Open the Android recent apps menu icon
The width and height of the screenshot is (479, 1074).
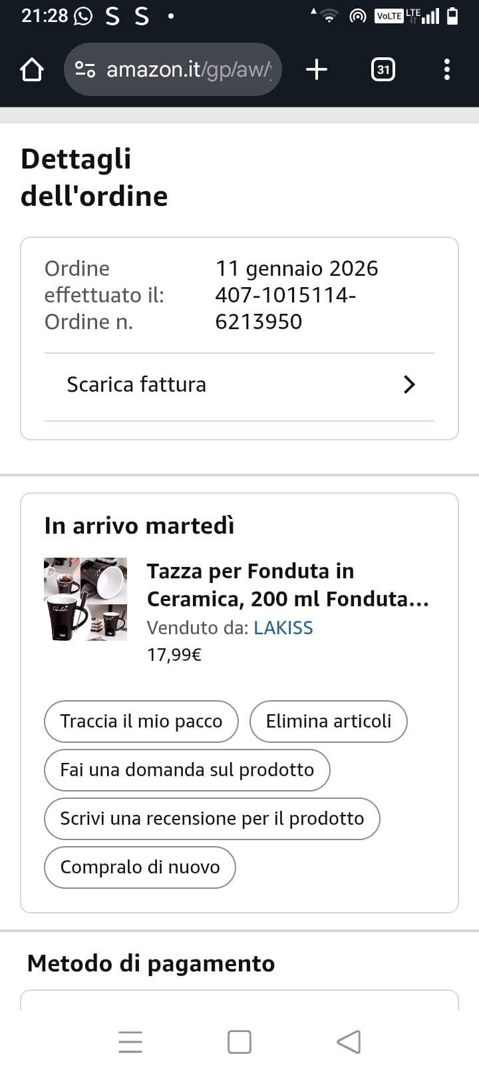click(130, 1041)
